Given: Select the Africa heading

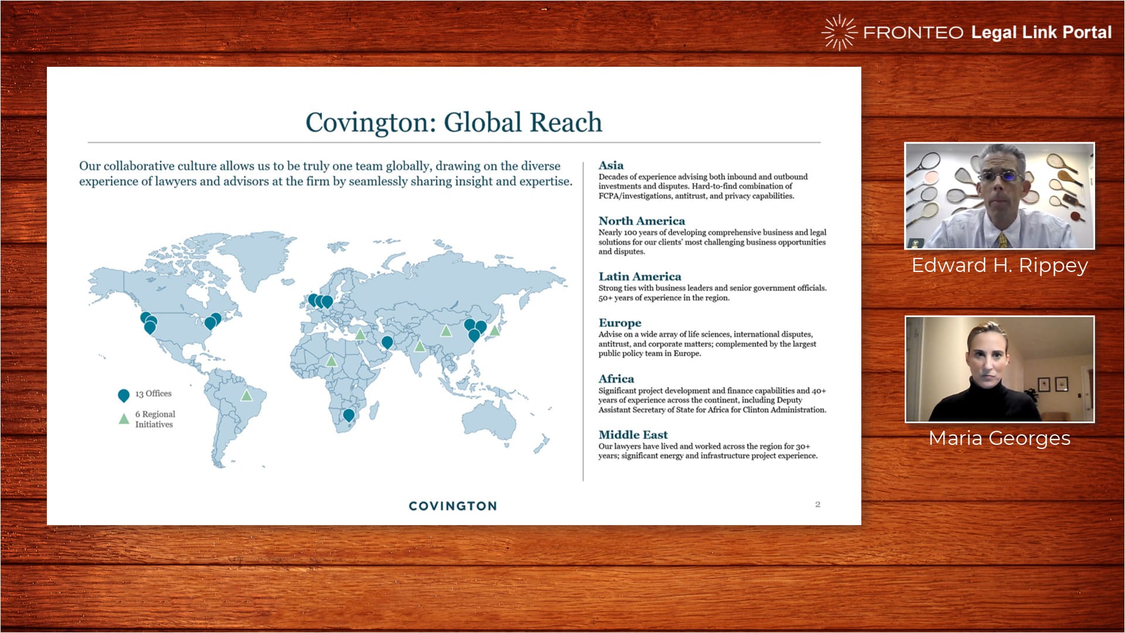Looking at the screenshot, I should point(616,379).
